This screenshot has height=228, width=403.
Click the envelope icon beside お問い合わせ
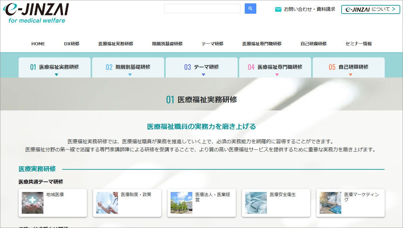(278, 9)
